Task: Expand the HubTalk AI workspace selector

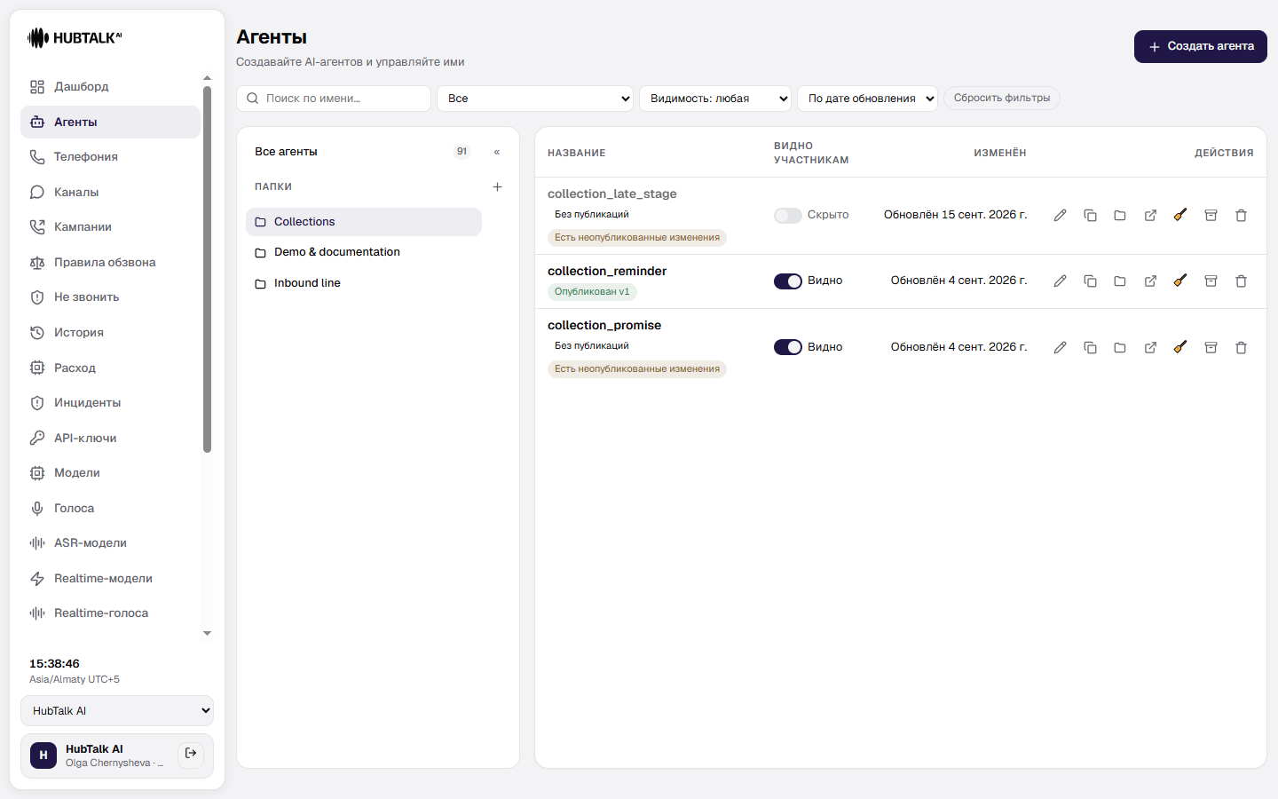Action: tap(117, 711)
